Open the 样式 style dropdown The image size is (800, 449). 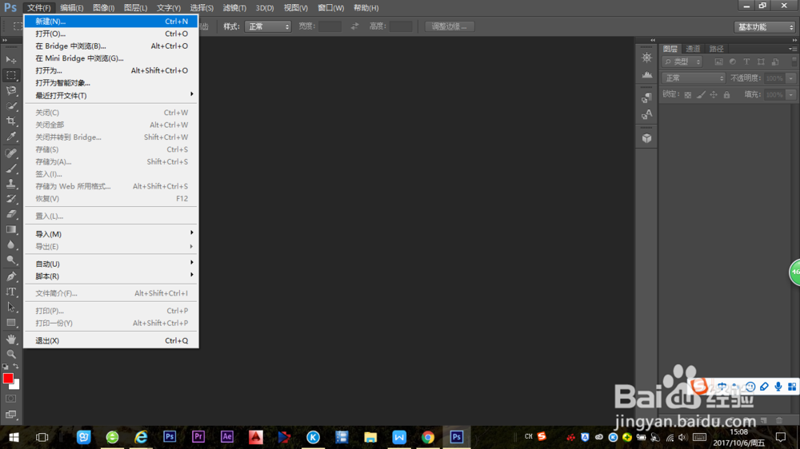tap(268, 26)
